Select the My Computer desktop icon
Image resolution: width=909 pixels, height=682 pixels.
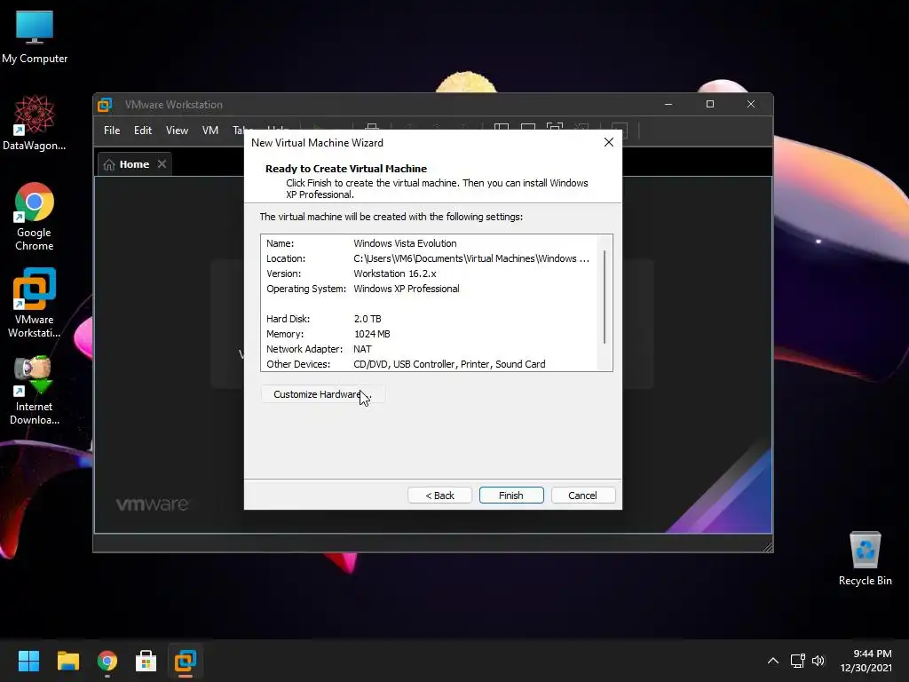coord(35,36)
